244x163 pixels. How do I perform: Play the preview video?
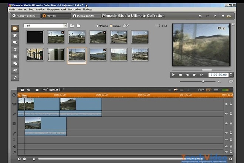tap(173, 75)
